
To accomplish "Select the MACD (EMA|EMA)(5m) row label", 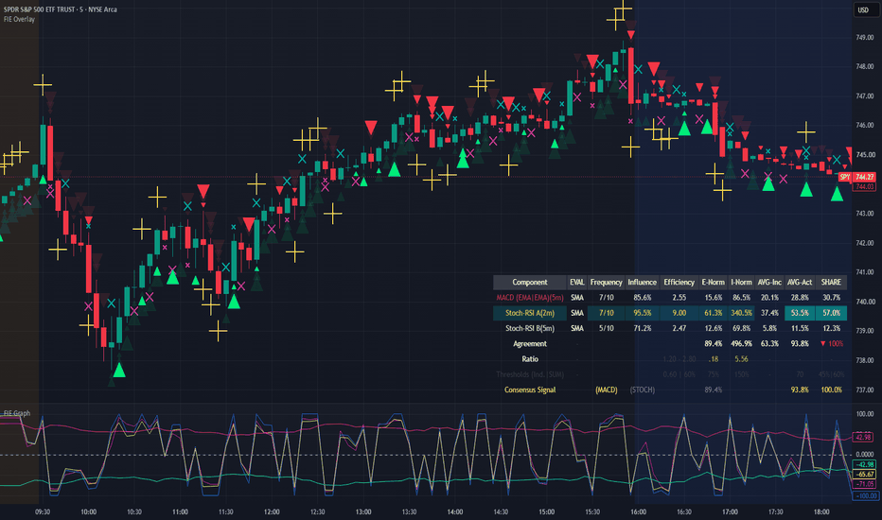I will [529, 298].
